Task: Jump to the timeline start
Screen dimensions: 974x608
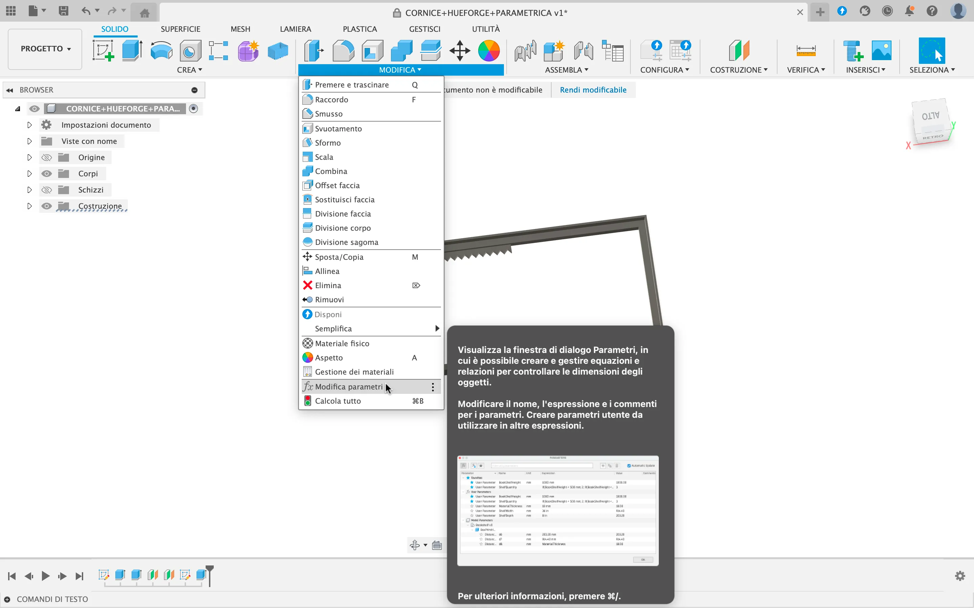Action: (x=12, y=576)
